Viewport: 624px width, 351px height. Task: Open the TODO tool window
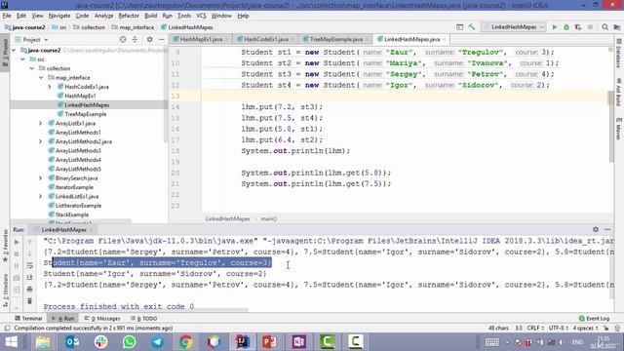pos(144,319)
